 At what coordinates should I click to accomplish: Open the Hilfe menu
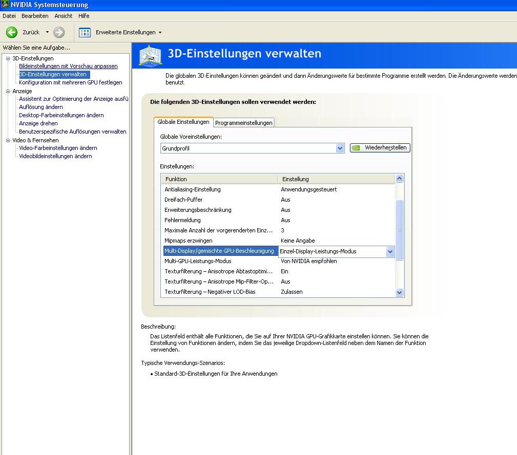click(x=84, y=16)
